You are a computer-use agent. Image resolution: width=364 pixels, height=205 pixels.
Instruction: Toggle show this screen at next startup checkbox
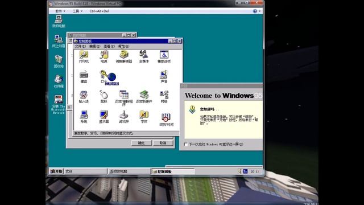[x=186, y=144]
